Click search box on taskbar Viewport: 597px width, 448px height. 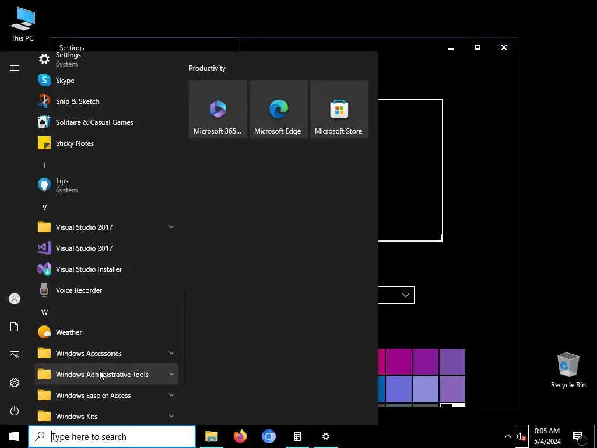tap(112, 436)
